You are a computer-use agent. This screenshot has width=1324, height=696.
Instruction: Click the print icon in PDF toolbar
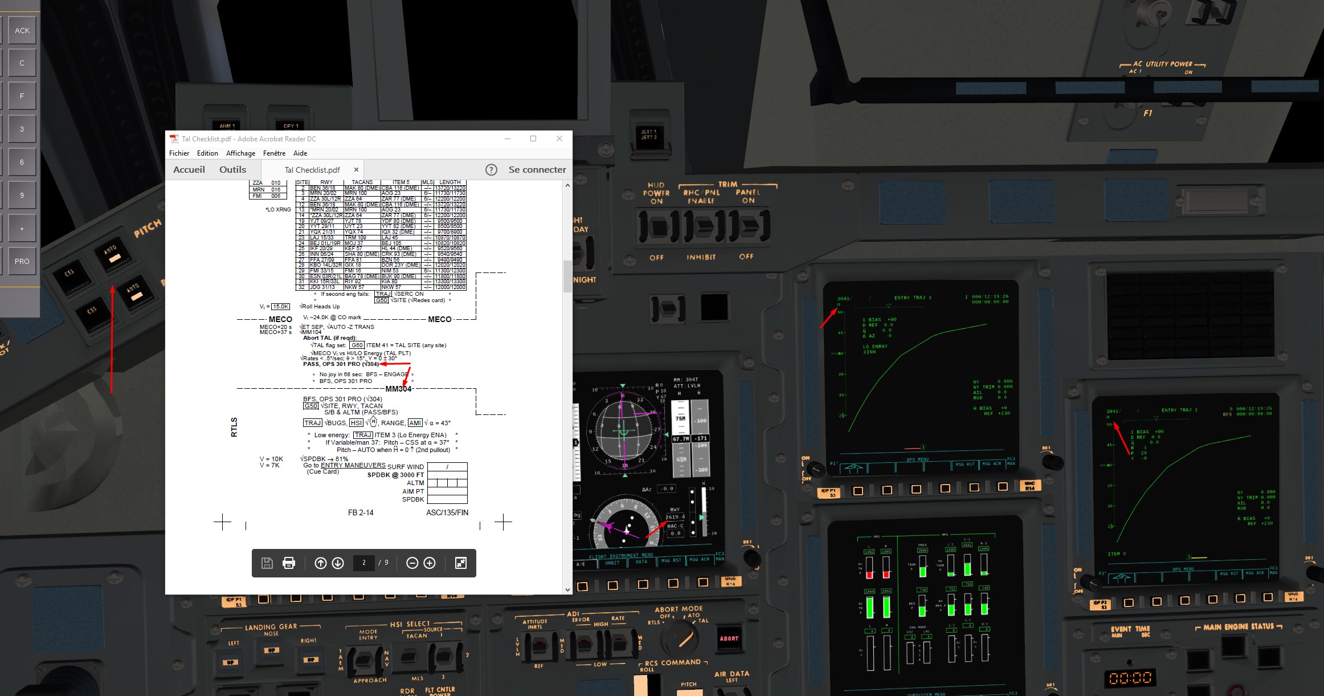[x=289, y=563]
